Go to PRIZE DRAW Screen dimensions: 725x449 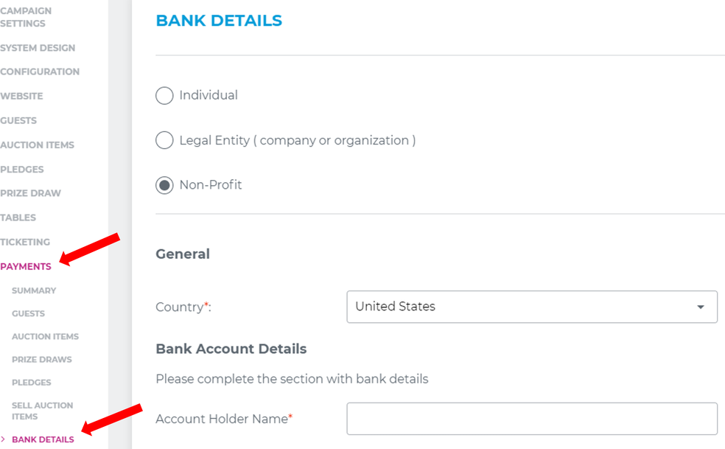point(30,192)
